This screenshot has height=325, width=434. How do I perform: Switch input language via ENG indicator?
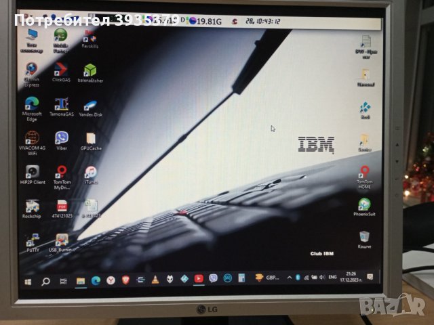tap(332, 278)
